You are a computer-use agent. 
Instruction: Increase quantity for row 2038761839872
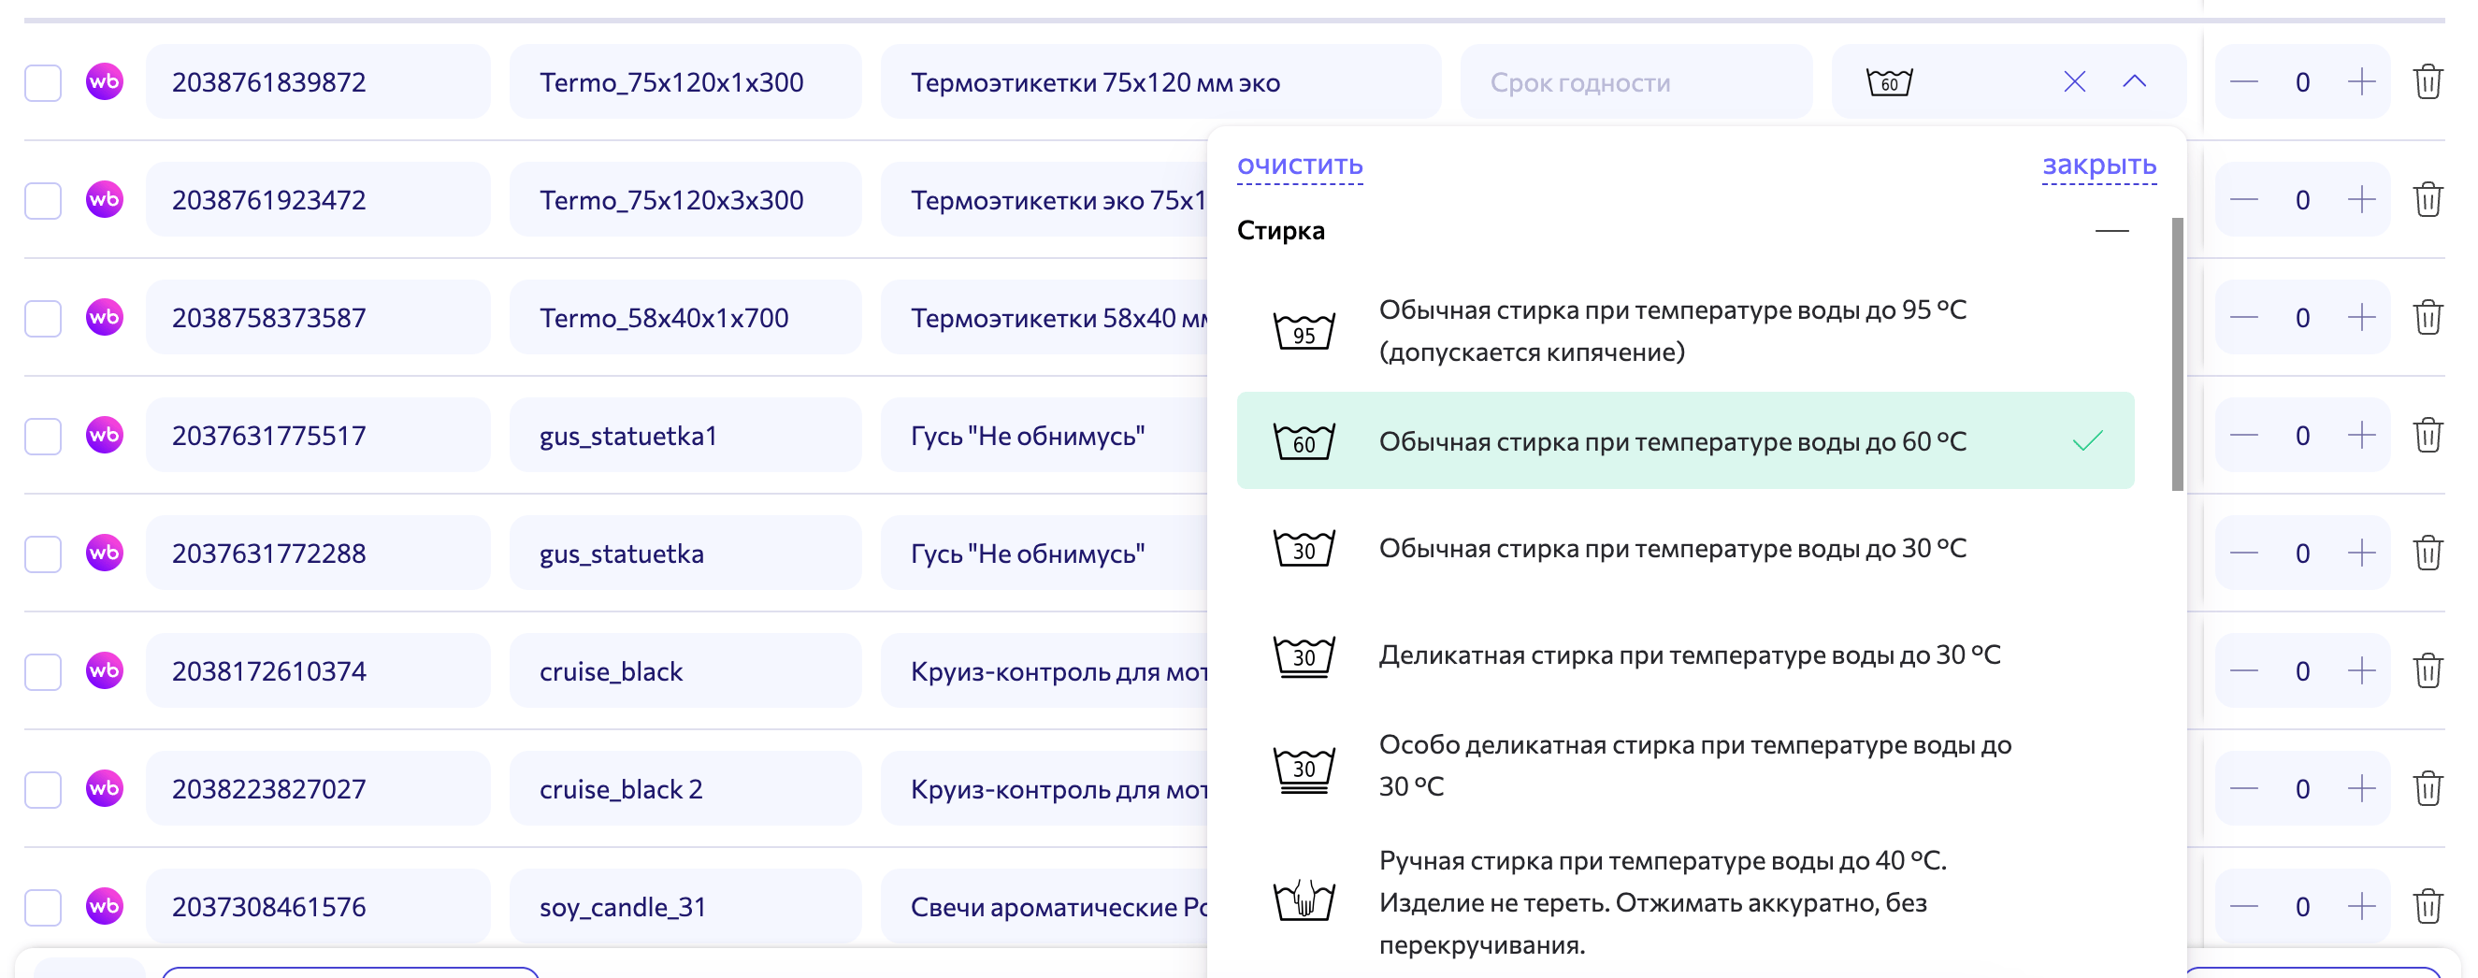point(2362,81)
